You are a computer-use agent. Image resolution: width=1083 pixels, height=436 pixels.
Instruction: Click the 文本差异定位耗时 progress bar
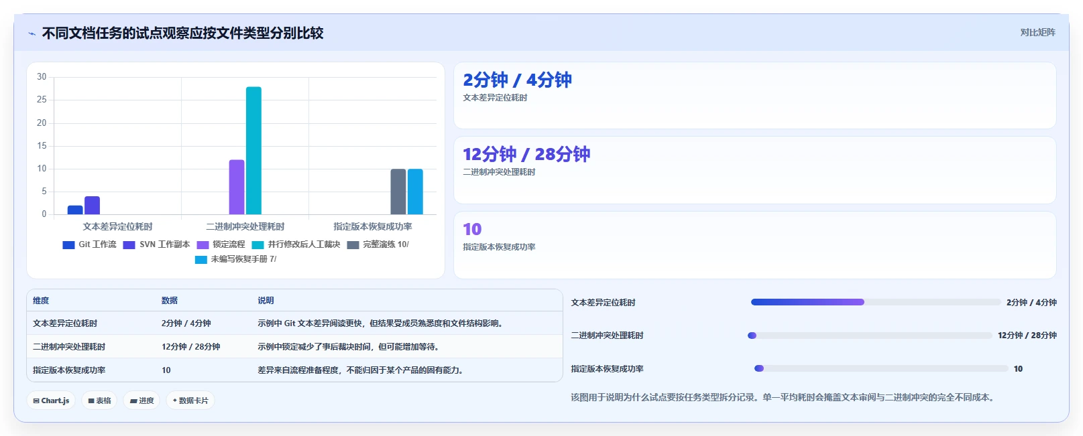pos(875,302)
